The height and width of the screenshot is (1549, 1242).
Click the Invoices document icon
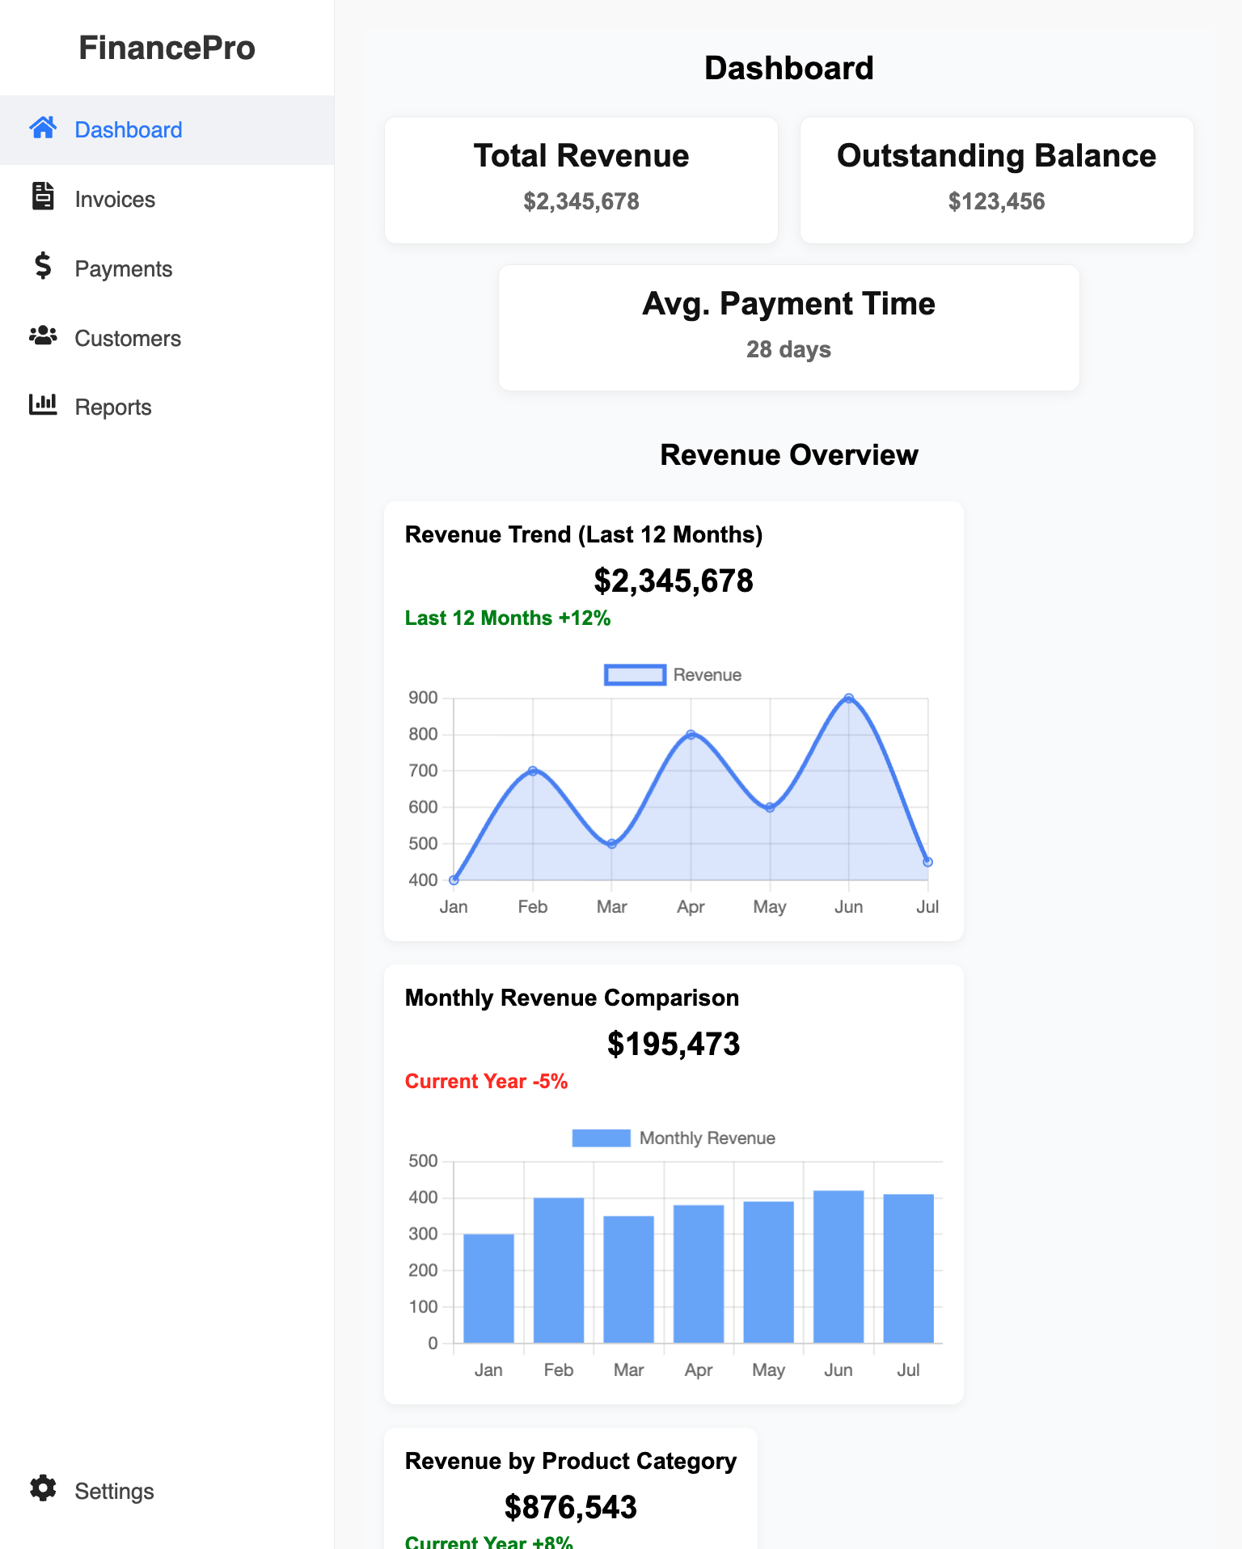43,196
